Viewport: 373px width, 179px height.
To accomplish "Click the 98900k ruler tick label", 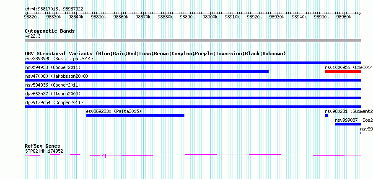I will click(x=210, y=17).
